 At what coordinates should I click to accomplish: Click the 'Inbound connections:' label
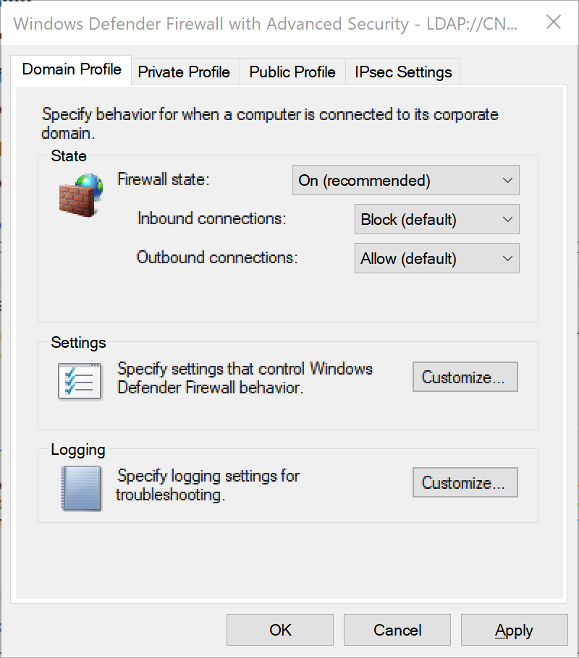click(x=211, y=218)
